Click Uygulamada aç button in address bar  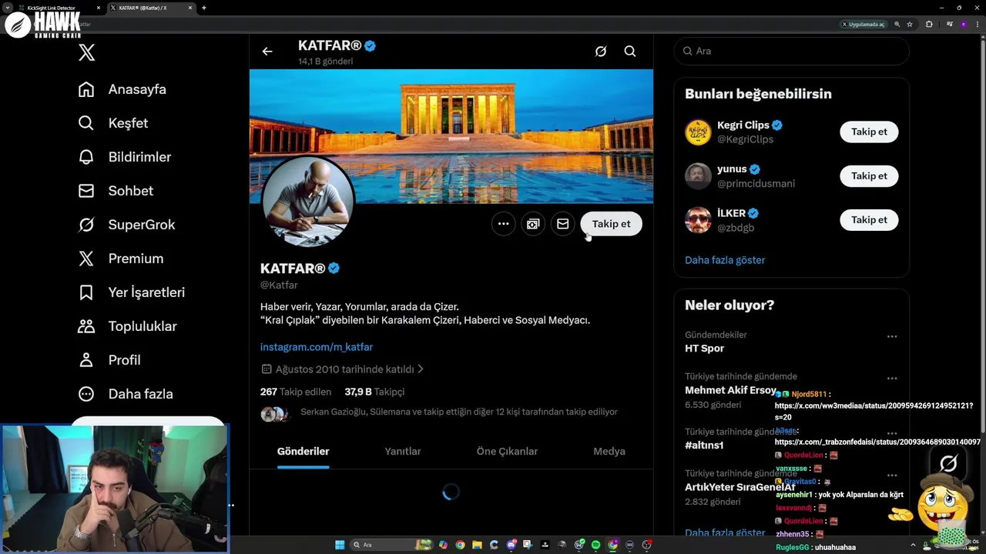863,24
